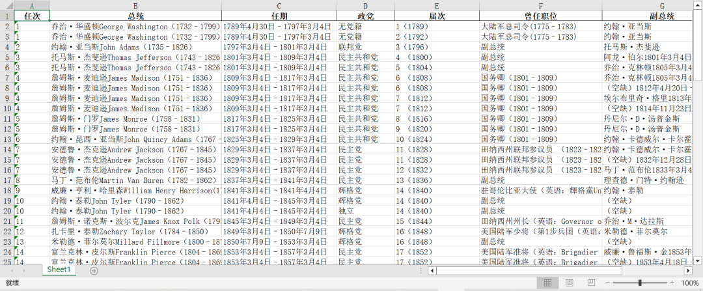Select the 副总统 header cell
The width and height of the screenshot is (703, 291).
(648, 16)
